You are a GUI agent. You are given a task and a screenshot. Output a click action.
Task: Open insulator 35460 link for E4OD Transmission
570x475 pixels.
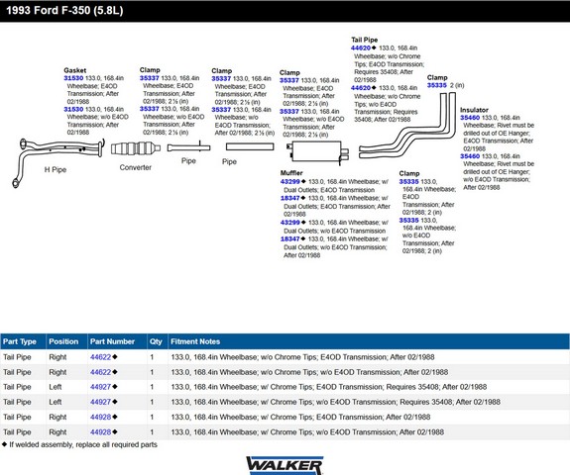(x=470, y=118)
